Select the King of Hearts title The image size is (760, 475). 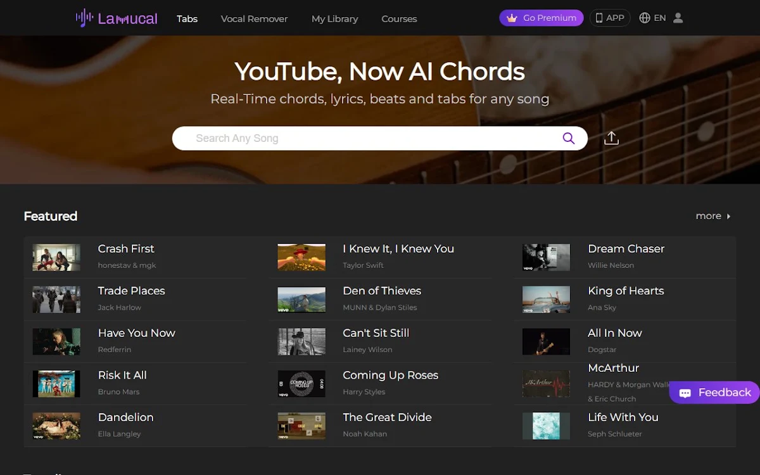626,291
